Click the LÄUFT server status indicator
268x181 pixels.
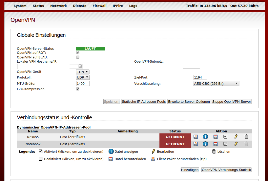pos(90,49)
